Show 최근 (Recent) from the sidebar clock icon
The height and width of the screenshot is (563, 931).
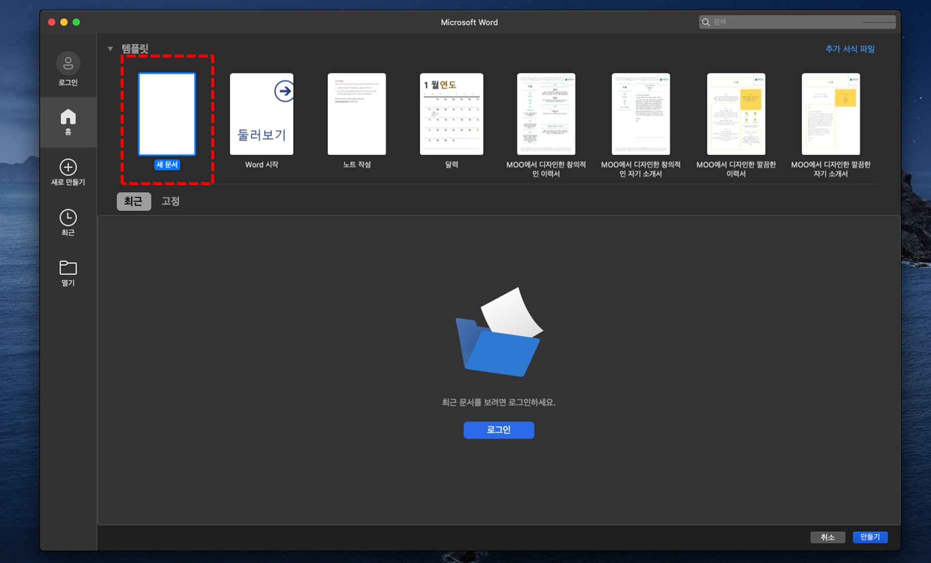click(68, 223)
